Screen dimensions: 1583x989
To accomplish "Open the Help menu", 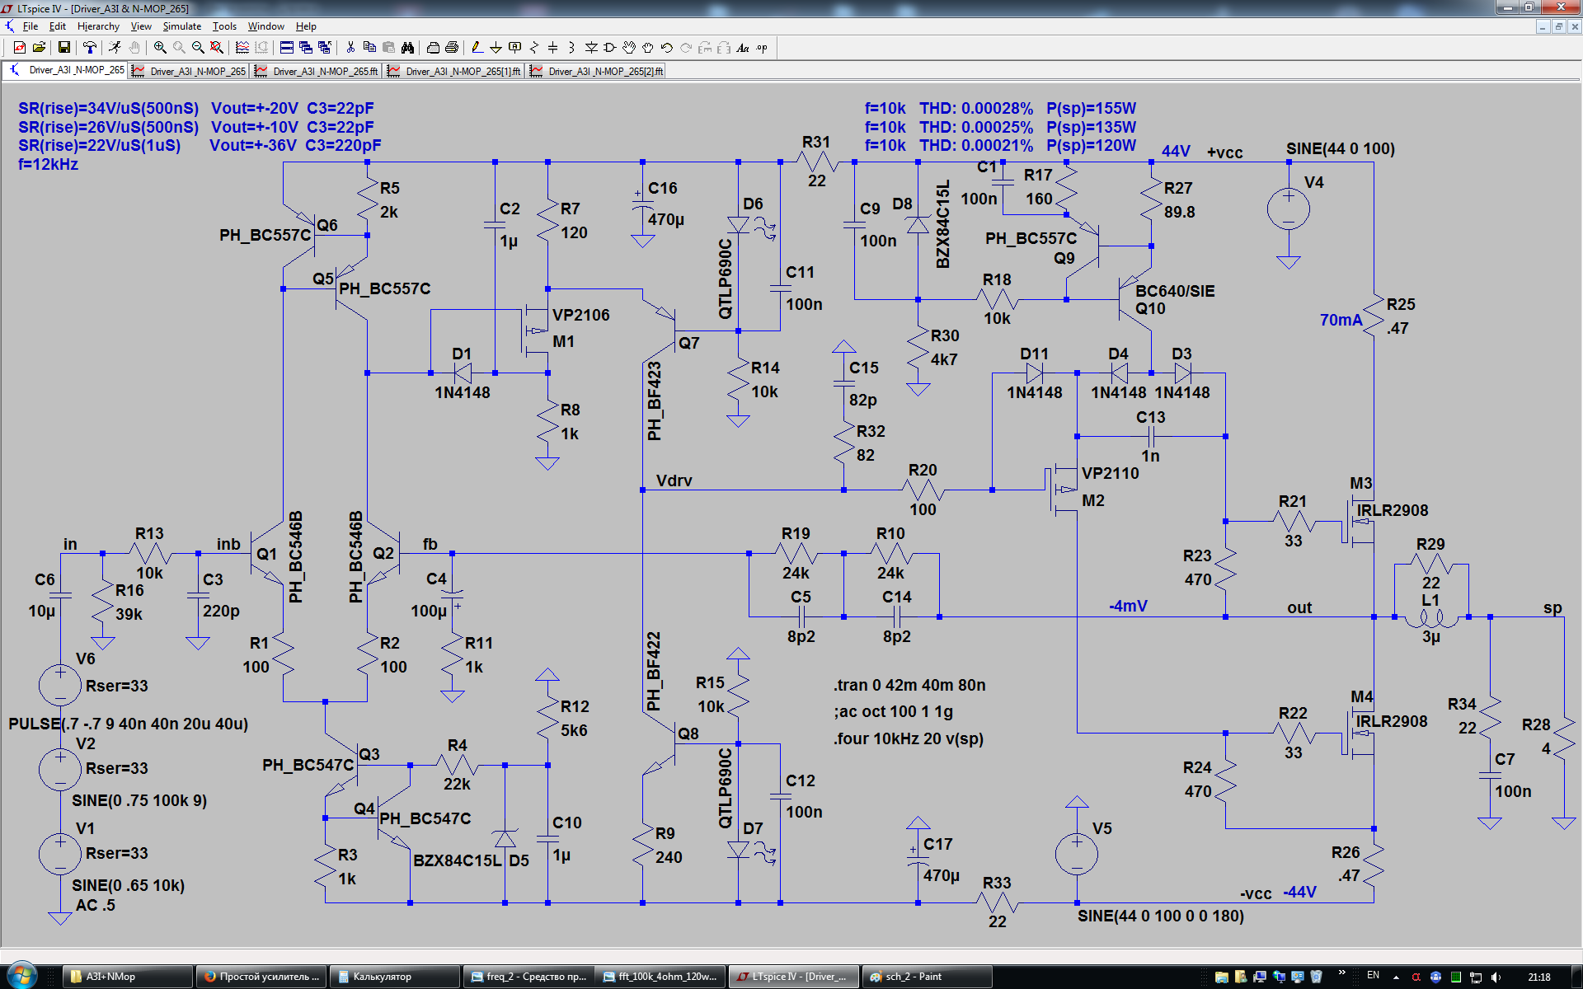I will pyautogui.click(x=306, y=26).
